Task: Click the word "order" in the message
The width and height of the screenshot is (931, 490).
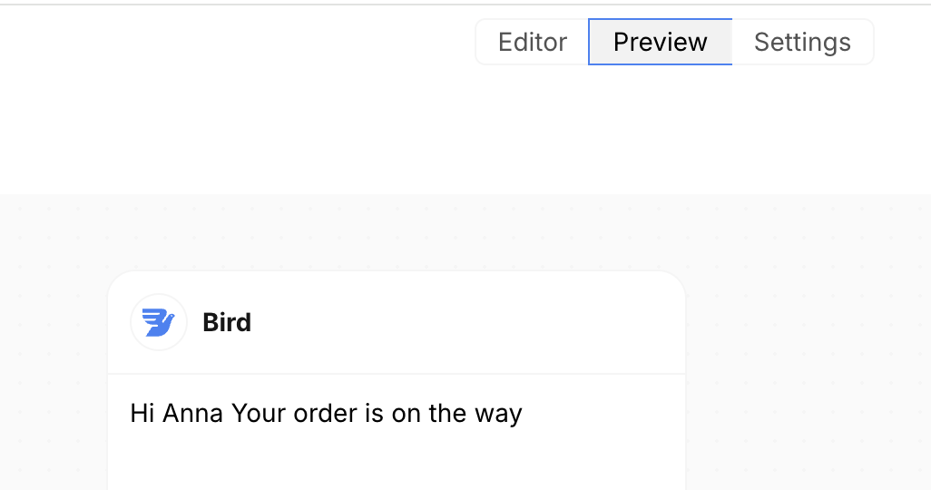Action: coord(325,414)
